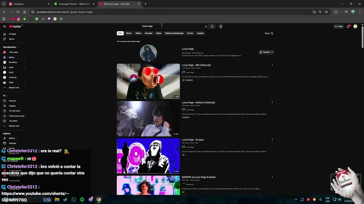Open options menu for SIEMPRE video
Image resolution: width=364 pixels, height=204 pixels.
click(272, 177)
